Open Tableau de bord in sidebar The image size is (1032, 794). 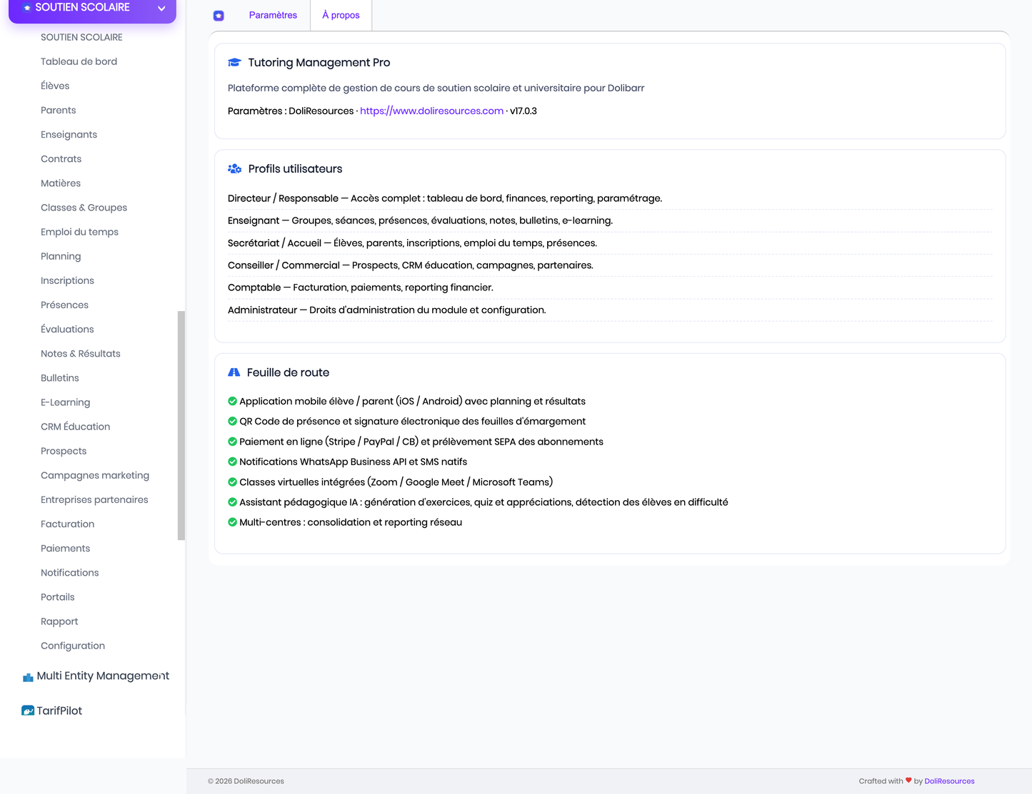(79, 61)
